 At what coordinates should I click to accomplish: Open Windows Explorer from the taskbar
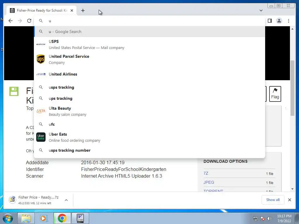click(26, 218)
